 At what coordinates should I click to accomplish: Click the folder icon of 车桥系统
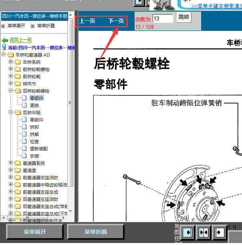(18, 62)
